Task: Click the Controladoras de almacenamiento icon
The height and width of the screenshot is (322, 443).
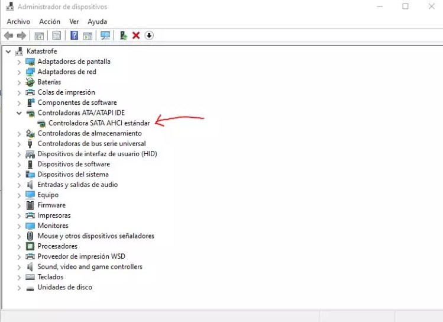Action: click(30, 133)
